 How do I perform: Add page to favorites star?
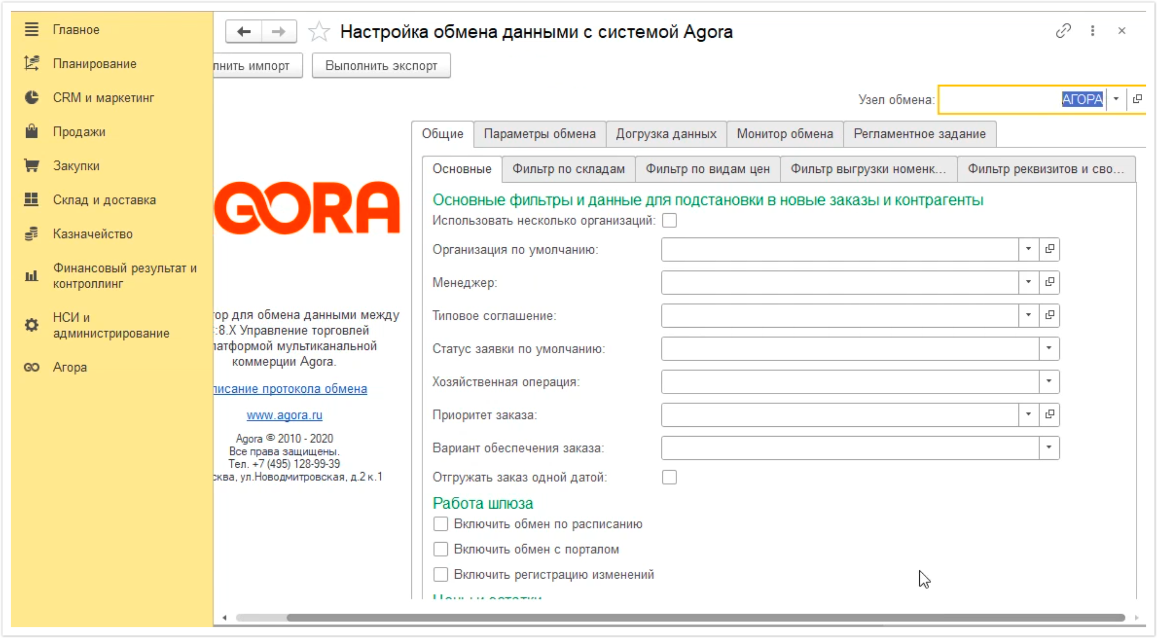pos(319,32)
